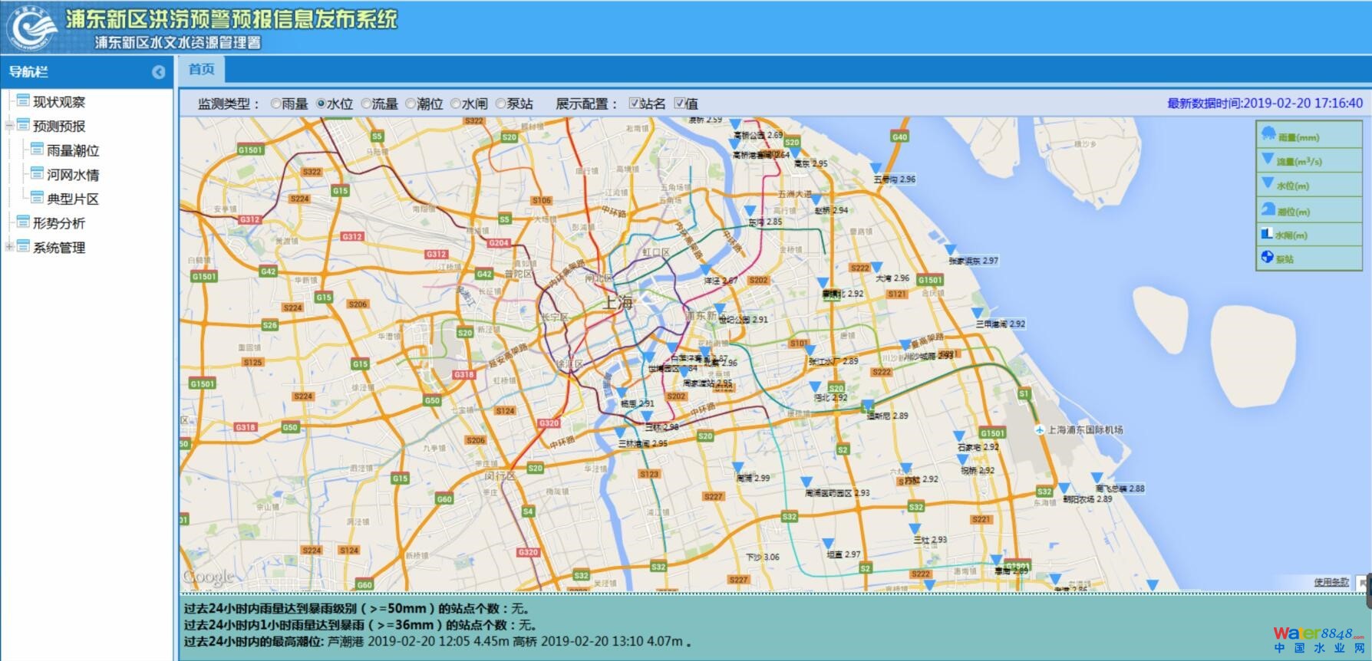1372x661 pixels.
Task: Click the water level marker at 张家浜东 station
Action: click(x=950, y=251)
